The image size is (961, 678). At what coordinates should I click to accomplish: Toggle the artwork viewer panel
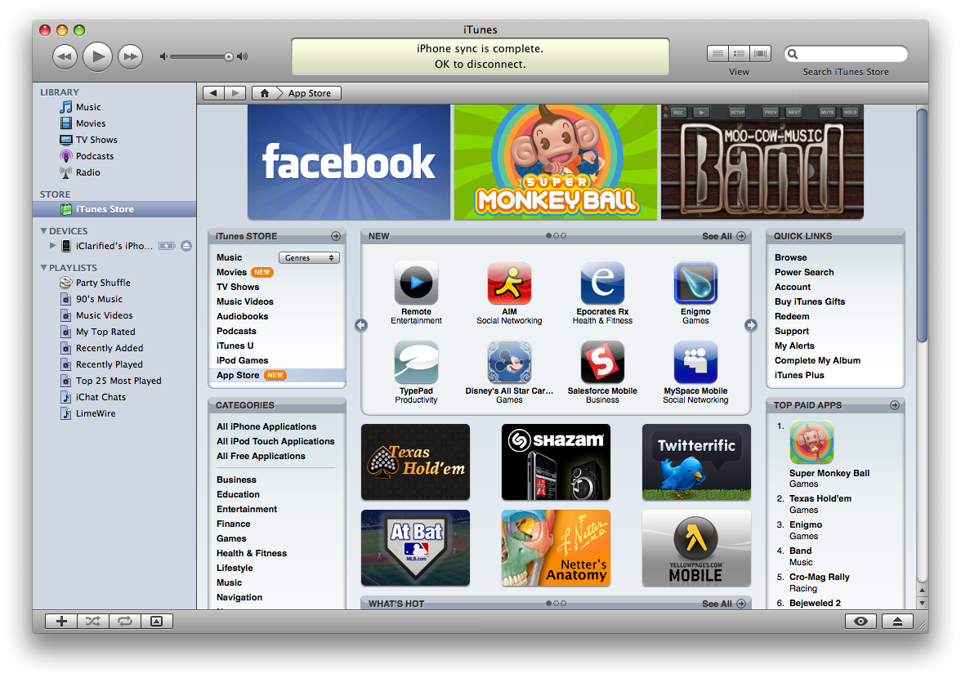[157, 621]
